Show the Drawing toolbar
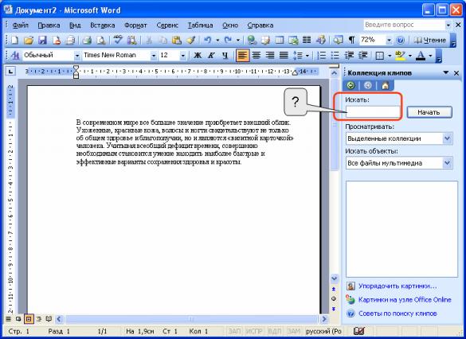Screen dimensions: 466x339 coord(321,40)
